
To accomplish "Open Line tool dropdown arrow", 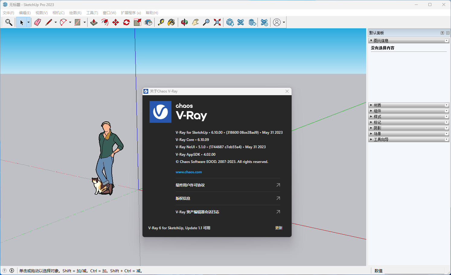I will (x=56, y=22).
